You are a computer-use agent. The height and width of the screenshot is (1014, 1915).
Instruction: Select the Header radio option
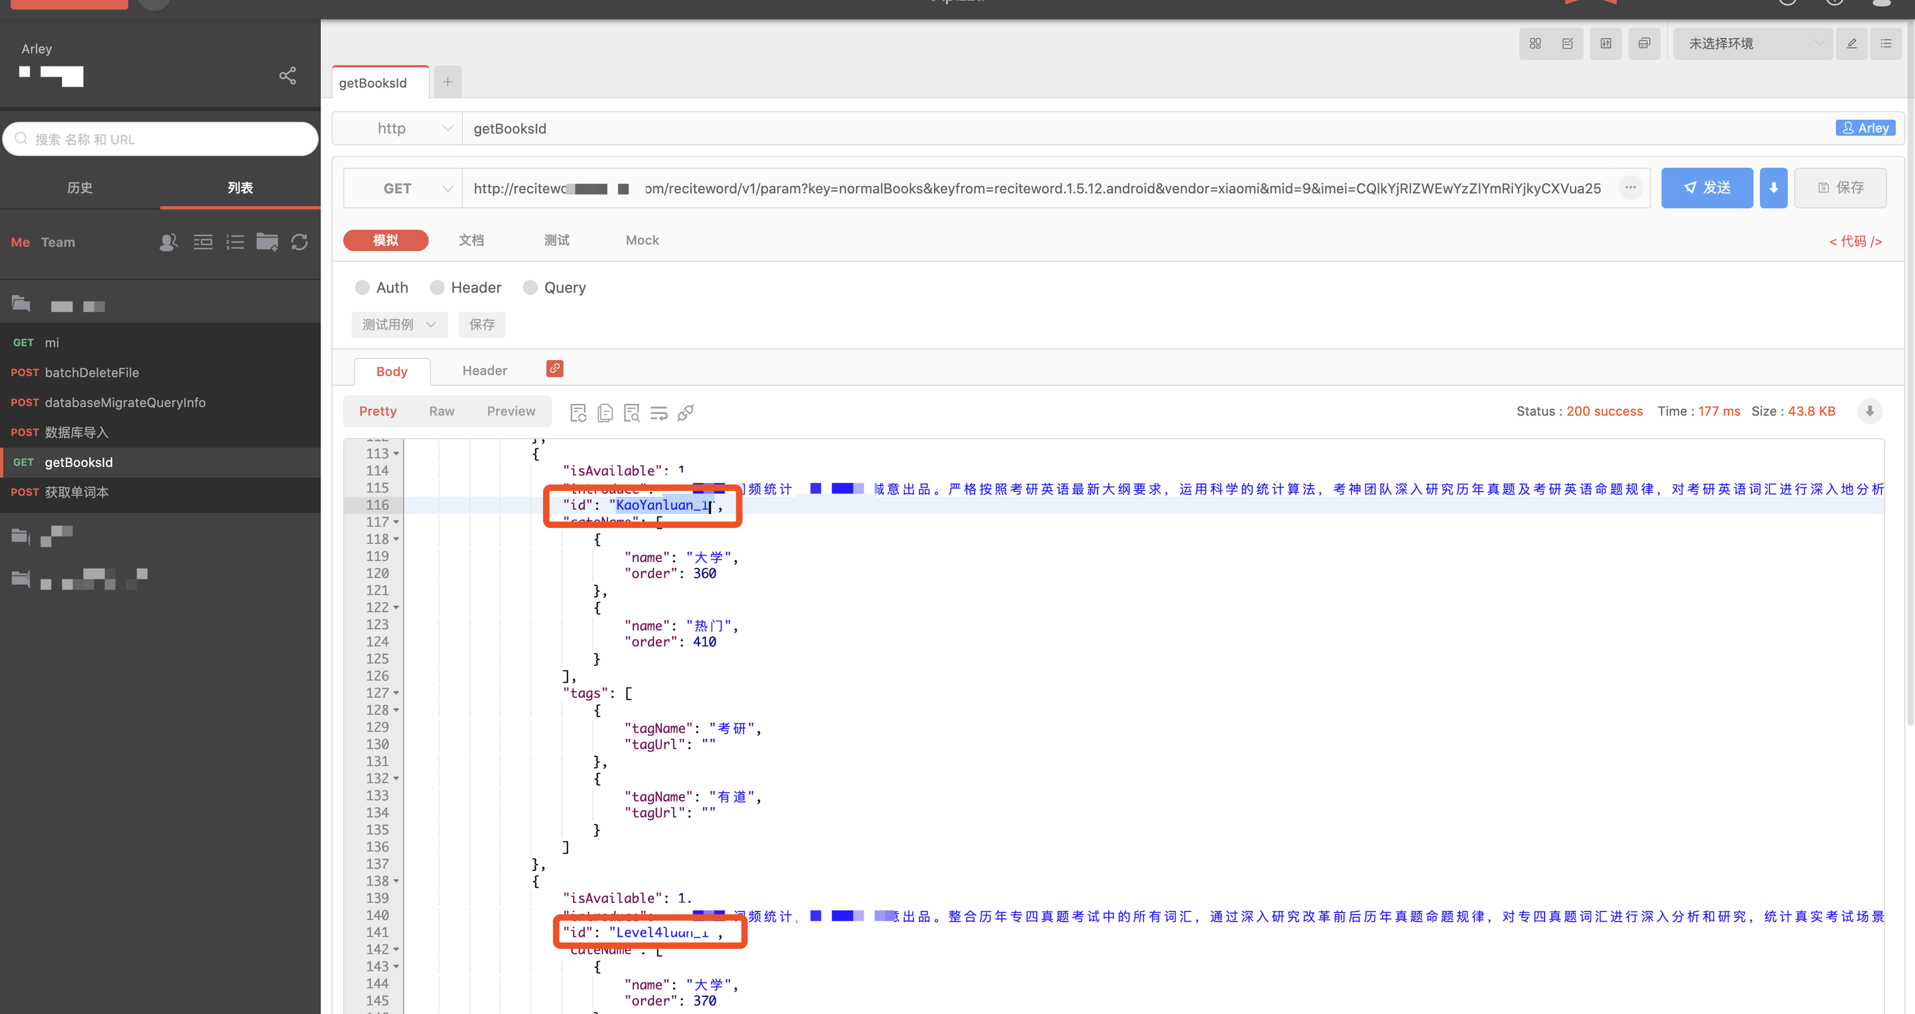coord(437,287)
